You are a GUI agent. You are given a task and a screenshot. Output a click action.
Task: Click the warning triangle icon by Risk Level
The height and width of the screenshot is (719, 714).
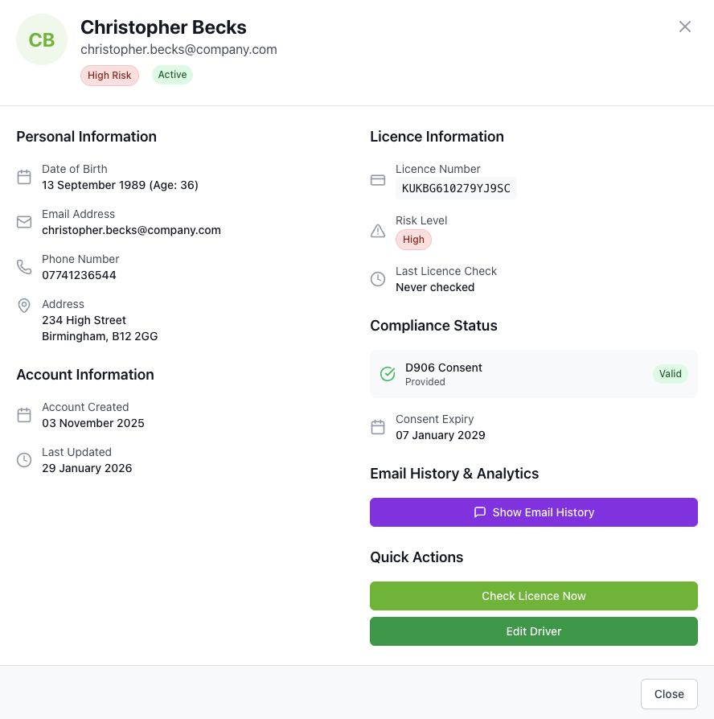pos(378,231)
